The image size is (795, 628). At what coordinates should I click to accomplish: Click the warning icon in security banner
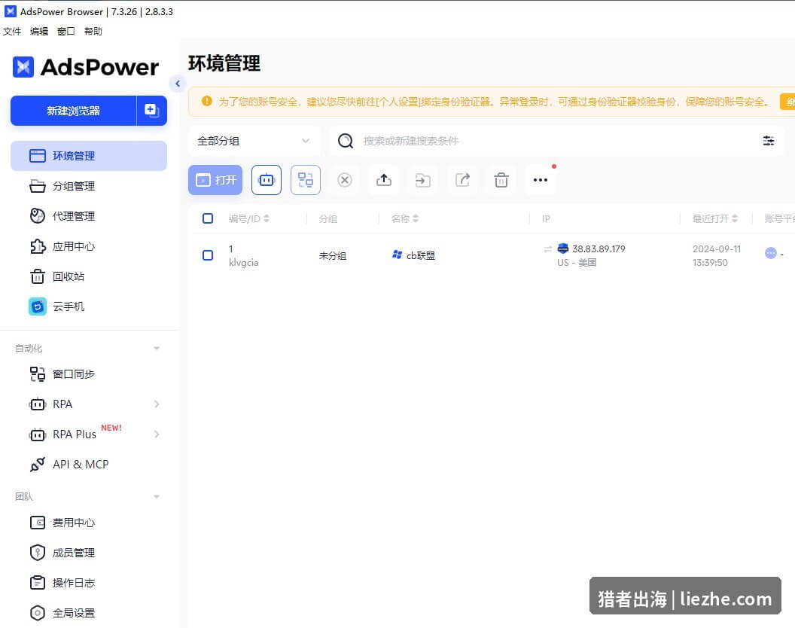pos(207,102)
